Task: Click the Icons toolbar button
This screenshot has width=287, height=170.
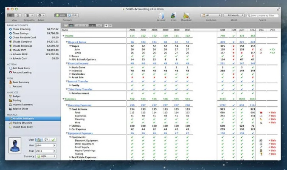Action: pyautogui.click(x=173, y=15)
